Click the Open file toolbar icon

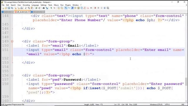(6, 8)
